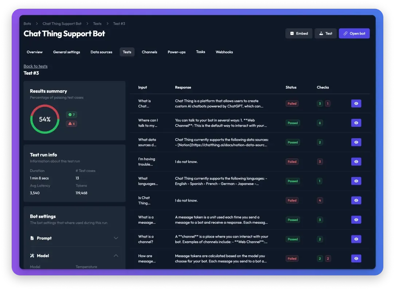Click Chat Thing Support Bot breadcrumb
The height and width of the screenshot is (290, 395).
tap(62, 24)
